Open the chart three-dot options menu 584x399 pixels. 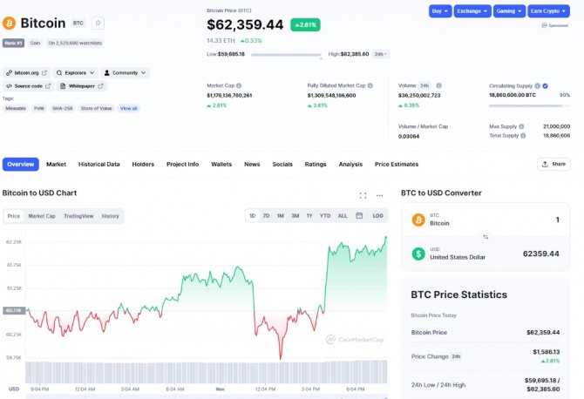[380, 196]
